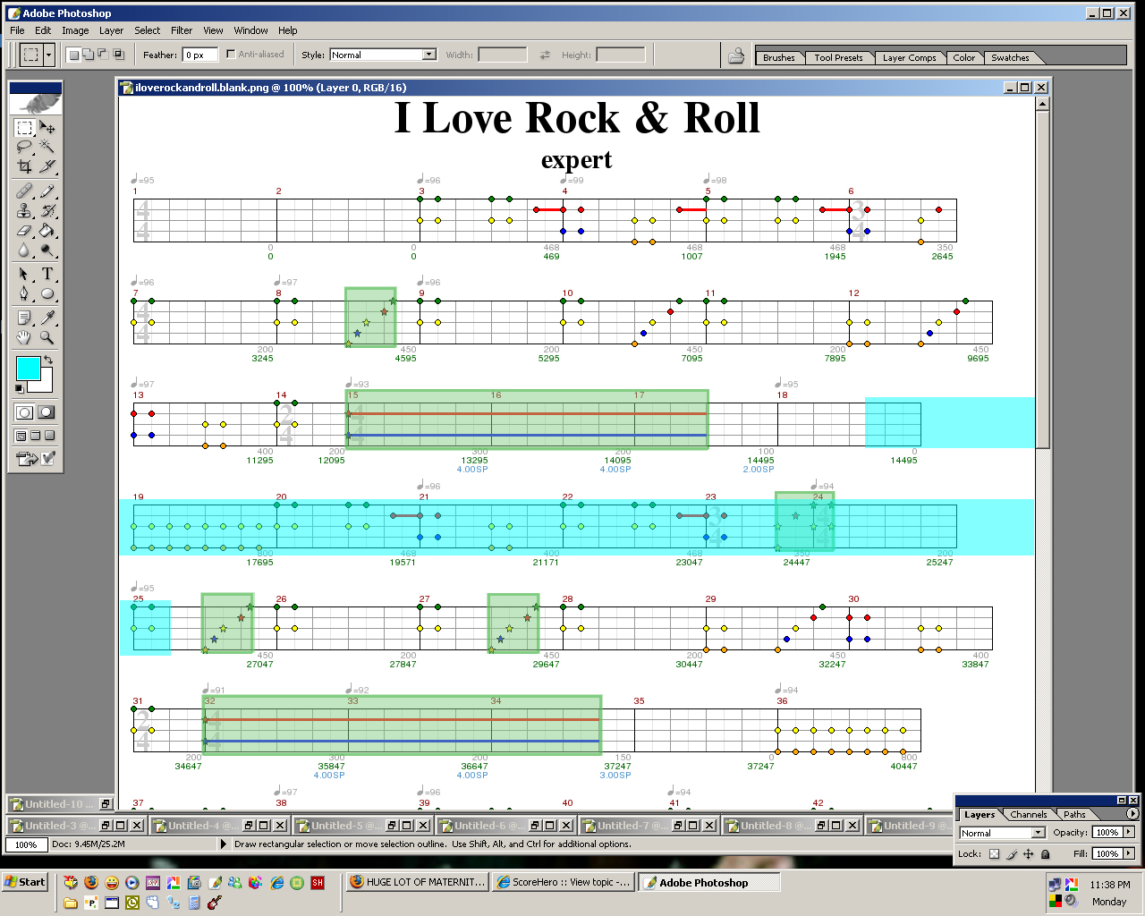Select the Dodge tool
Image resolution: width=1145 pixels, height=916 pixels.
[47, 250]
